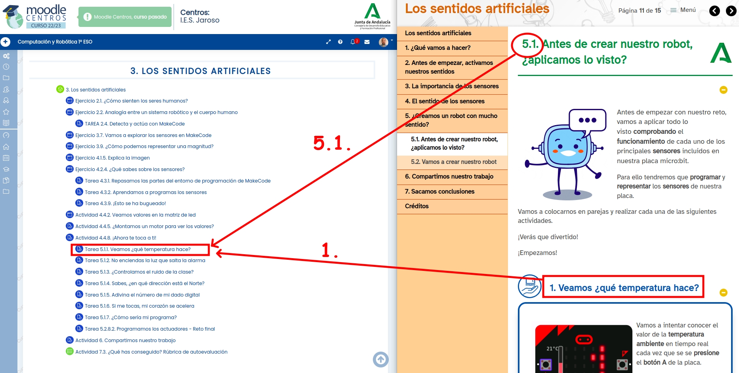The image size is (739, 373).
Task: Toggle the Menú button in the page header
Action: [683, 10]
